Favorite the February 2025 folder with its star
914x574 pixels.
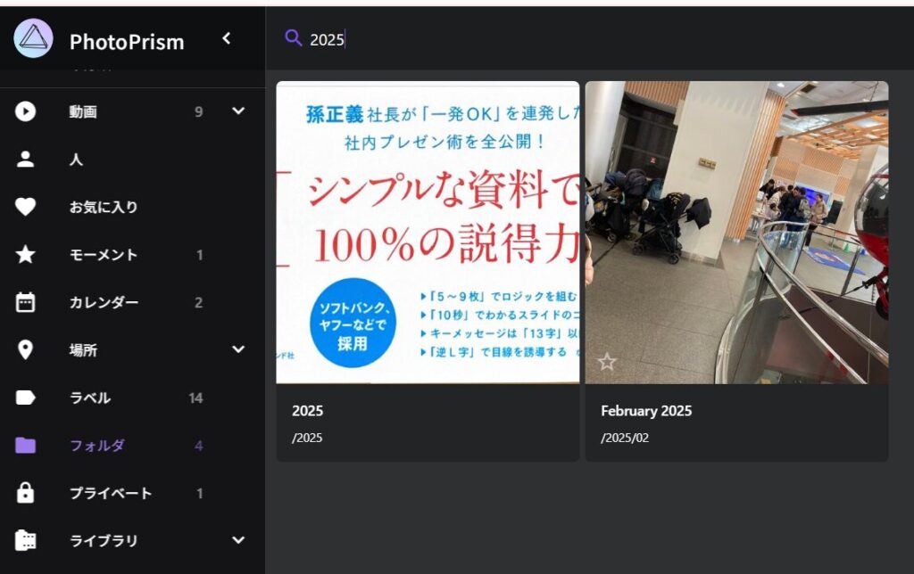pyautogui.click(x=607, y=362)
